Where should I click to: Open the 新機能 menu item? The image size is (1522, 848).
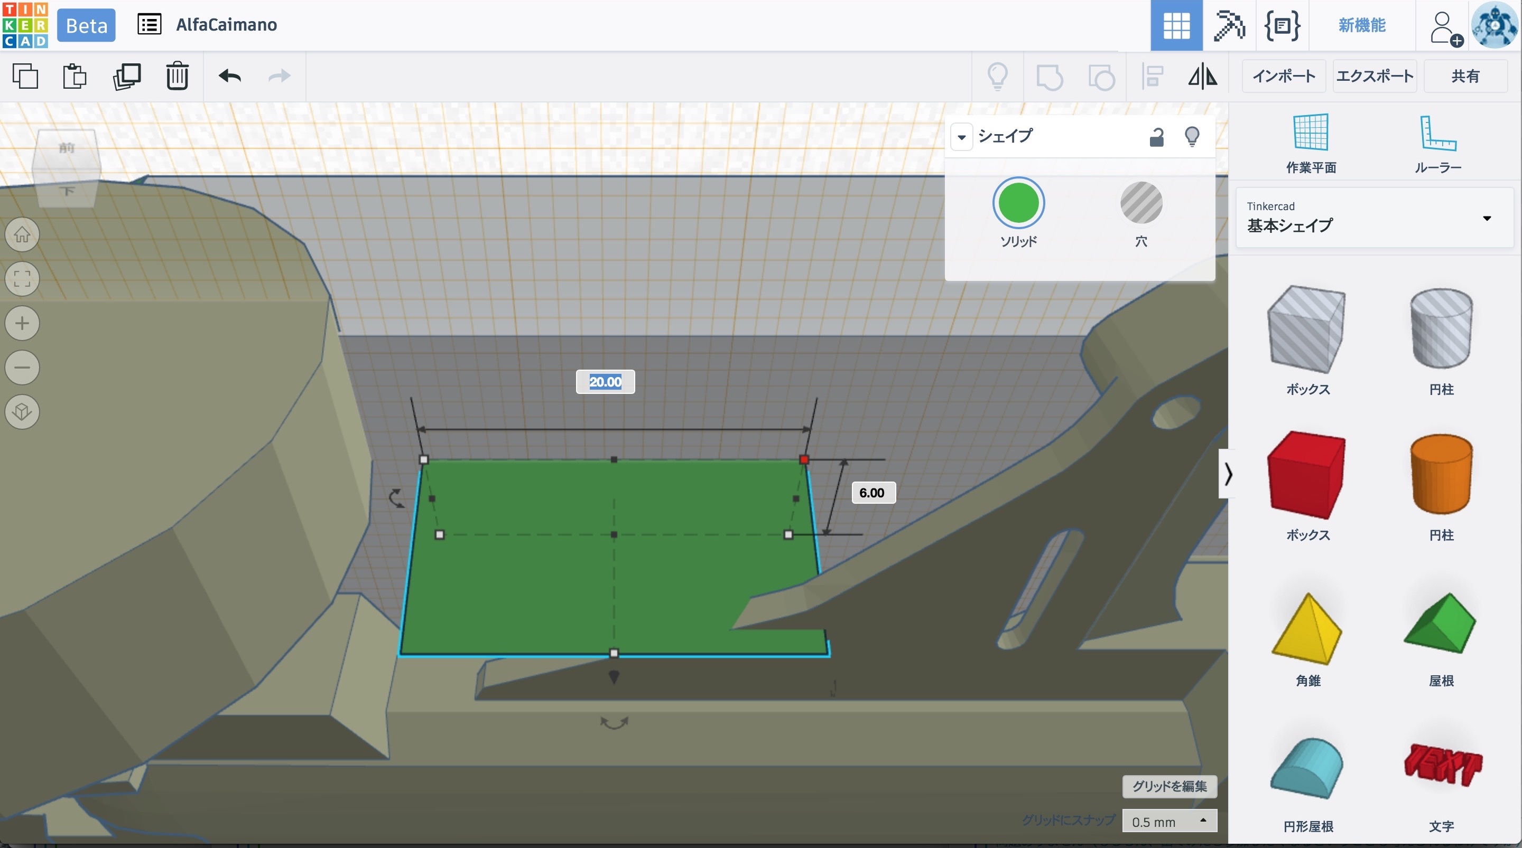[x=1361, y=25]
